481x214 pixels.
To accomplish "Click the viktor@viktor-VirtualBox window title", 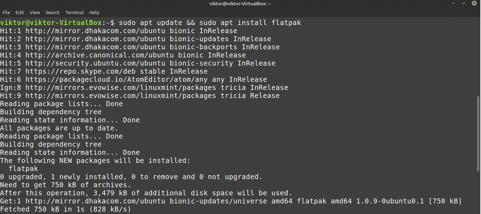I will 240,4.
